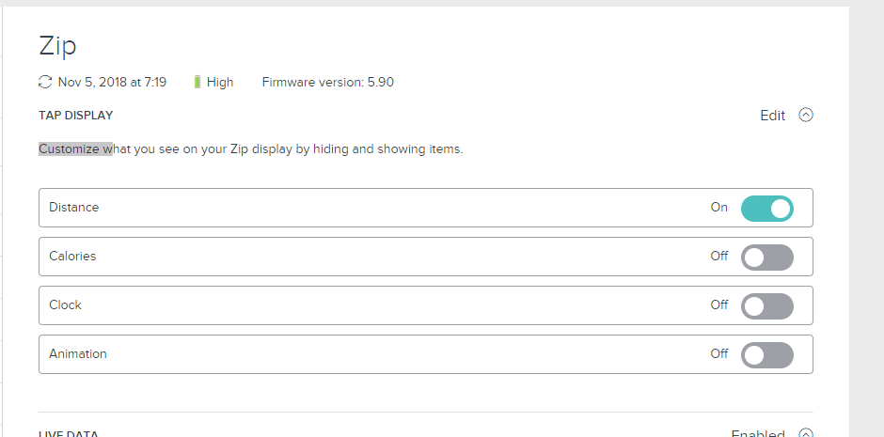Click the Distance row label
884x437 pixels.
tap(73, 208)
